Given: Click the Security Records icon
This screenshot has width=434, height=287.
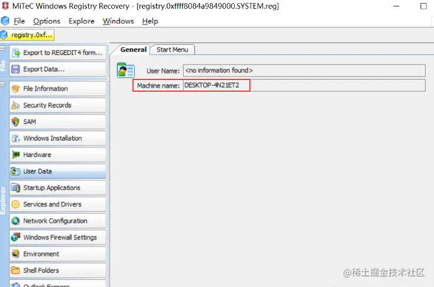Looking at the screenshot, I should pyautogui.click(x=15, y=105).
